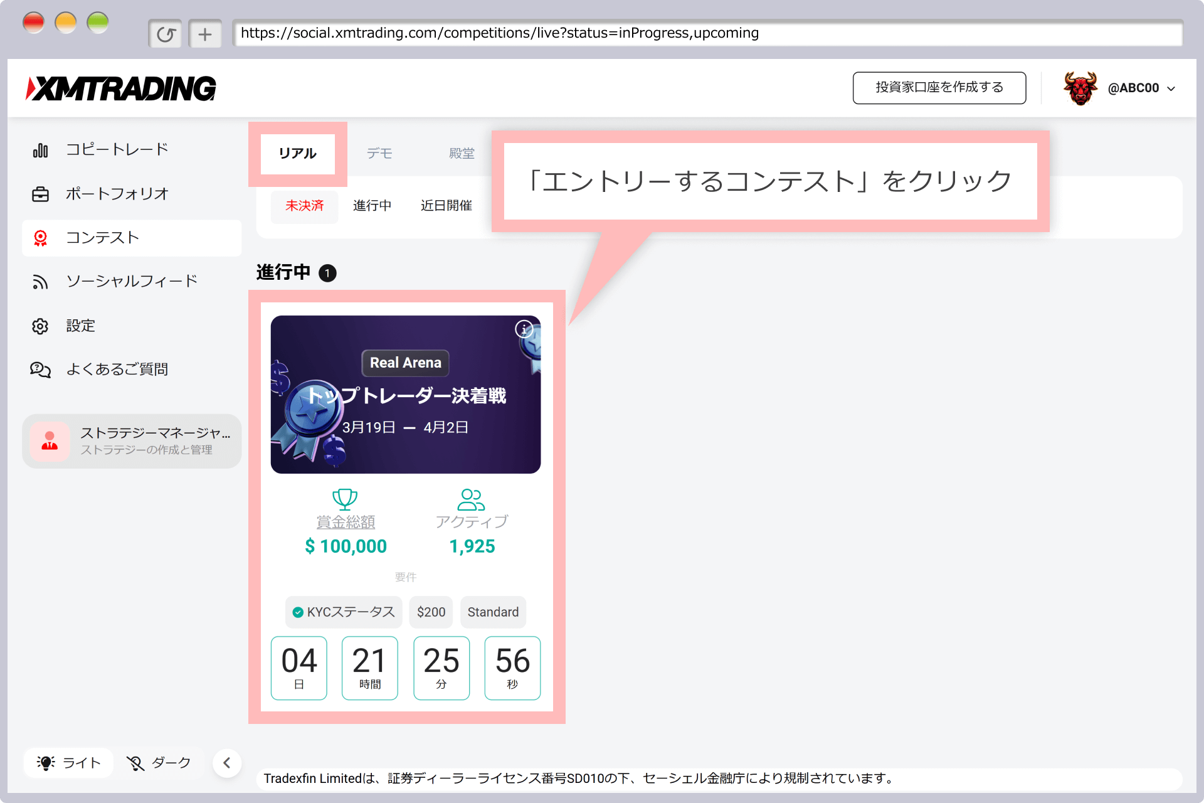Open the ポートフォリオ section icon
Image resolution: width=1204 pixels, height=803 pixels.
(x=40, y=193)
